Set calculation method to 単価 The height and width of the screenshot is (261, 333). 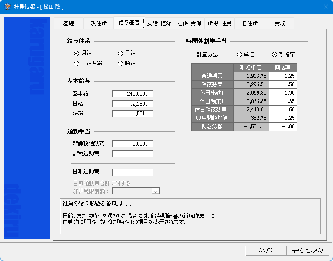tap(239, 54)
